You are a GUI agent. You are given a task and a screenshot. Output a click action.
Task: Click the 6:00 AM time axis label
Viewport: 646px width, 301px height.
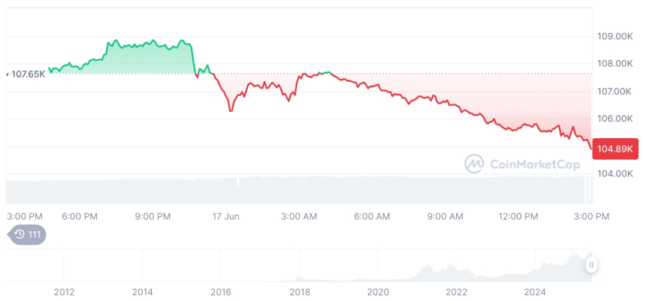pos(372,217)
